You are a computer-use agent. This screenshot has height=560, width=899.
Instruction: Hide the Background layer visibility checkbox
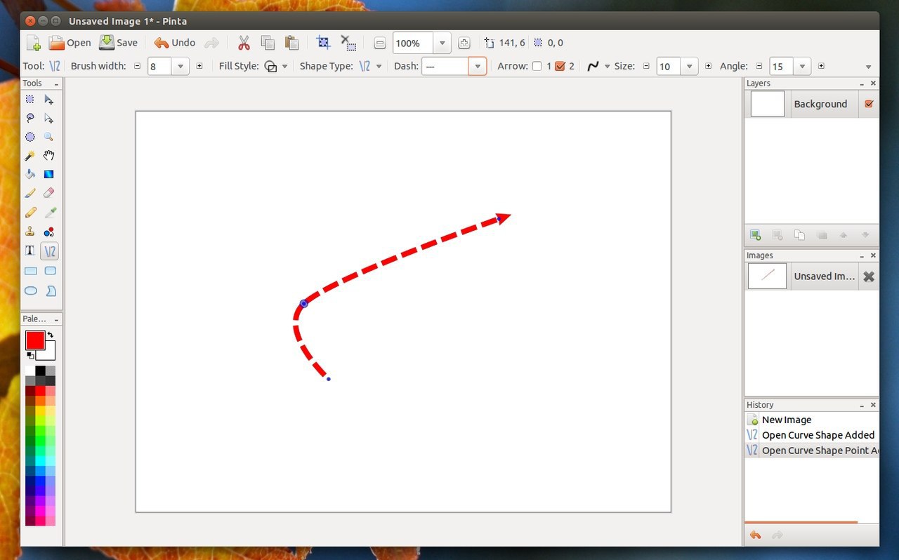coord(869,104)
